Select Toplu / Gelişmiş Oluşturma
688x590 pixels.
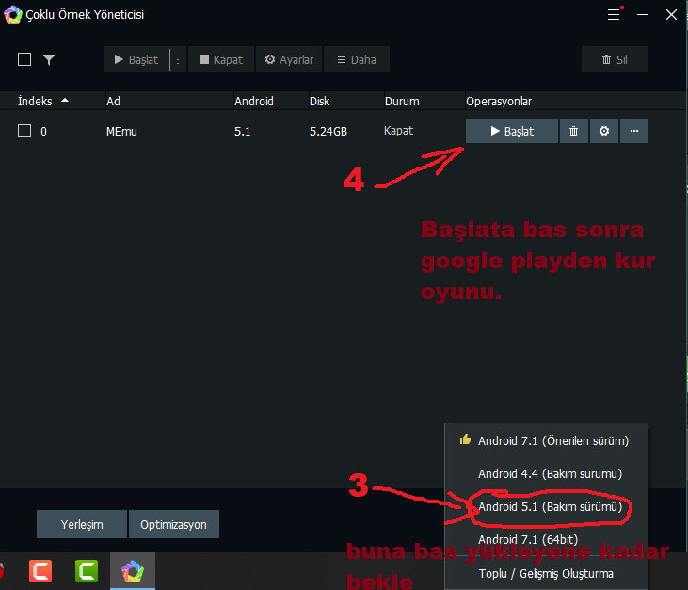pyautogui.click(x=546, y=573)
